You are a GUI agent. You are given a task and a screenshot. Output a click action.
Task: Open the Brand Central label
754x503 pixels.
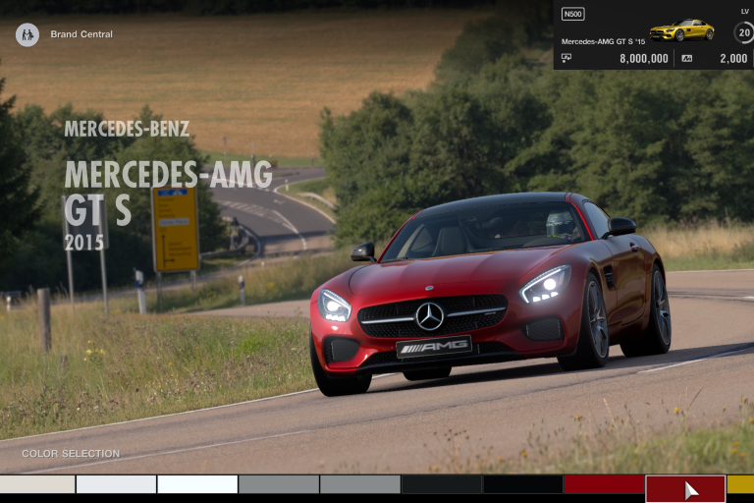(x=81, y=34)
